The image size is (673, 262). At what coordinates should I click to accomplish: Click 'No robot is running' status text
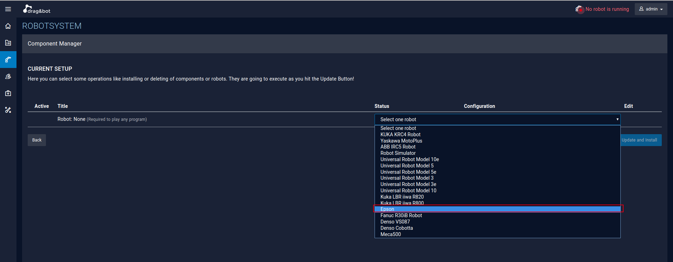pos(607,9)
